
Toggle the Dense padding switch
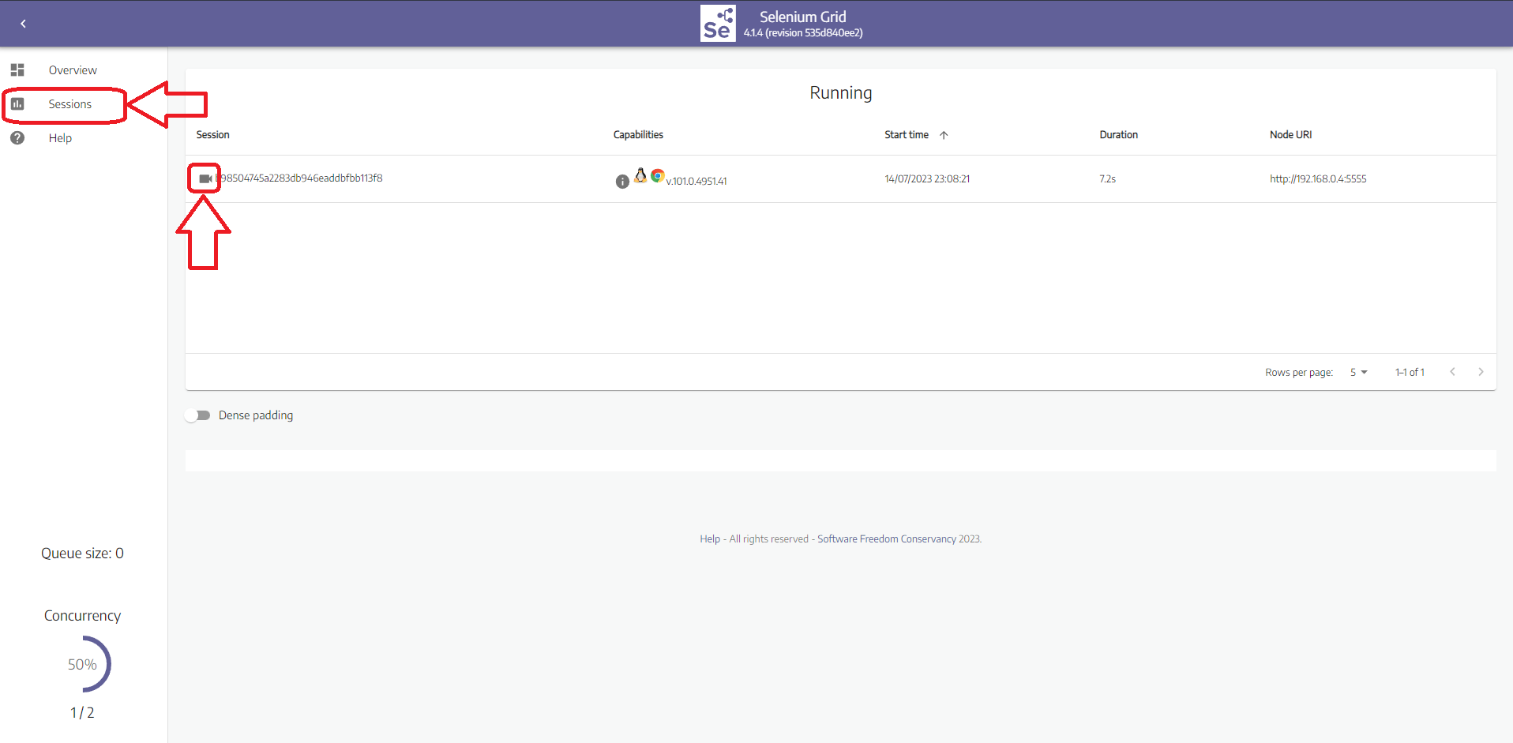(x=198, y=415)
